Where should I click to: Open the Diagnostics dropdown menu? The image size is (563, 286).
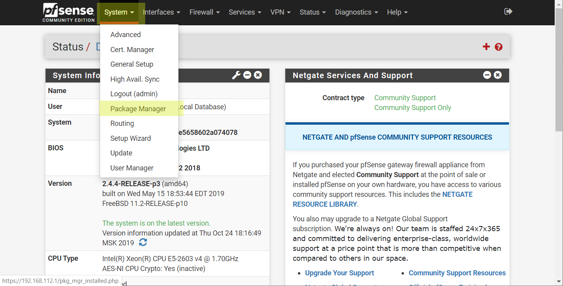click(x=356, y=12)
